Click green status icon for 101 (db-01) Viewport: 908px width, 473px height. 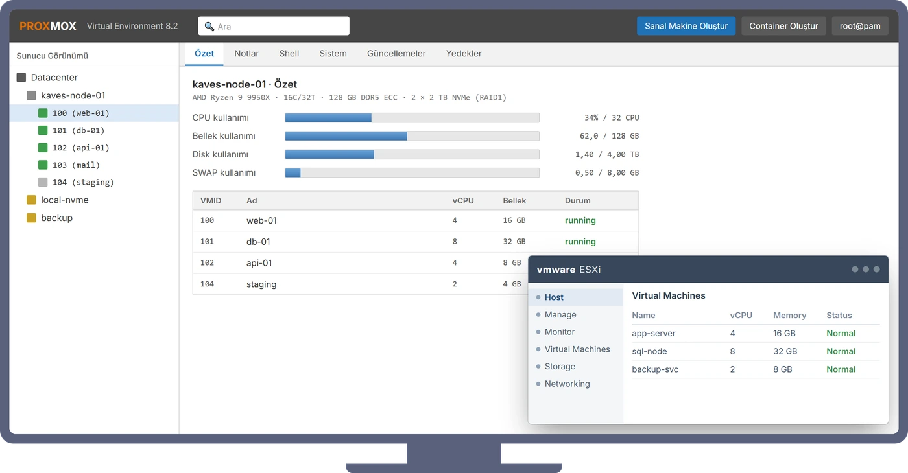coord(43,130)
